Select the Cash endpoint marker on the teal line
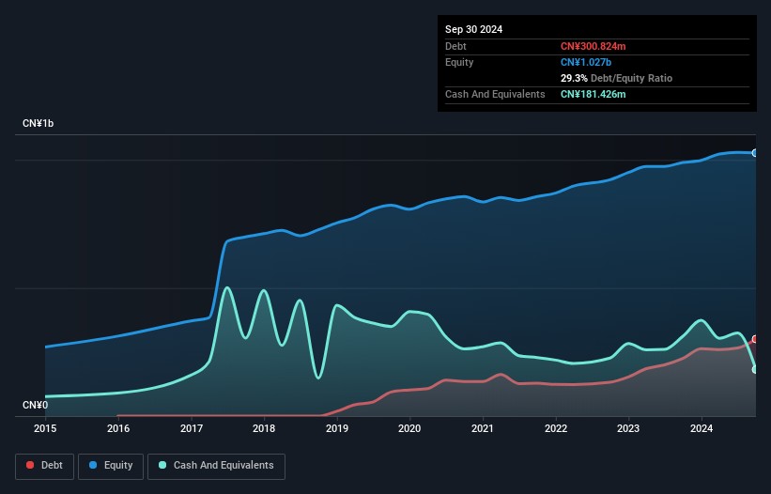Viewport: 771px width, 494px height. pyautogui.click(x=755, y=369)
